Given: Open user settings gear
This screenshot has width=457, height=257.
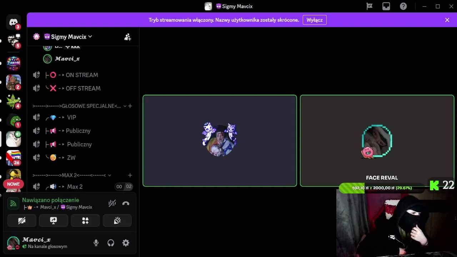Looking at the screenshot, I should (x=126, y=243).
